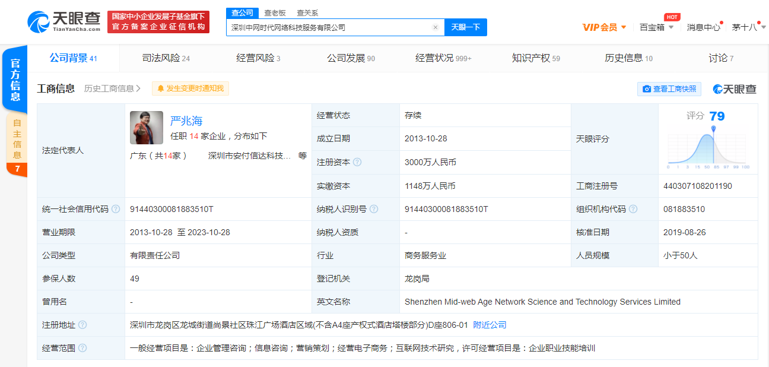This screenshot has width=769, height=367.
Task: Click help icon beside 纳税人识别号
Action: pyautogui.click(x=374, y=209)
